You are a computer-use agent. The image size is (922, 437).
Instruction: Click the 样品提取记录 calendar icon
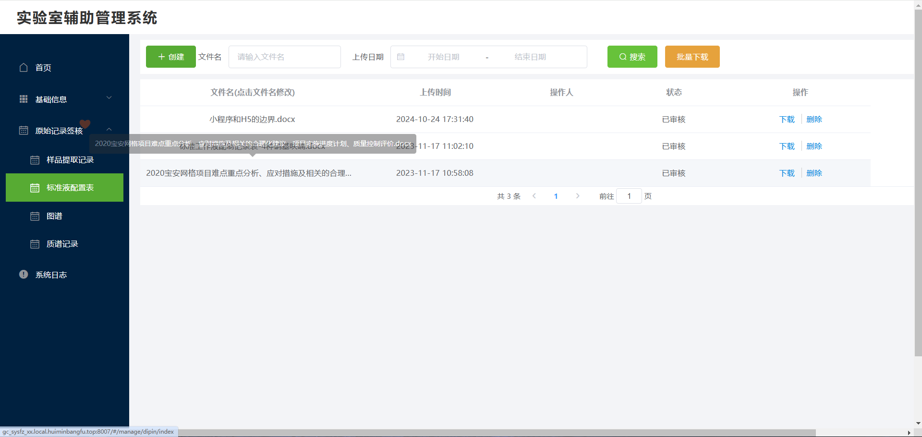35,160
